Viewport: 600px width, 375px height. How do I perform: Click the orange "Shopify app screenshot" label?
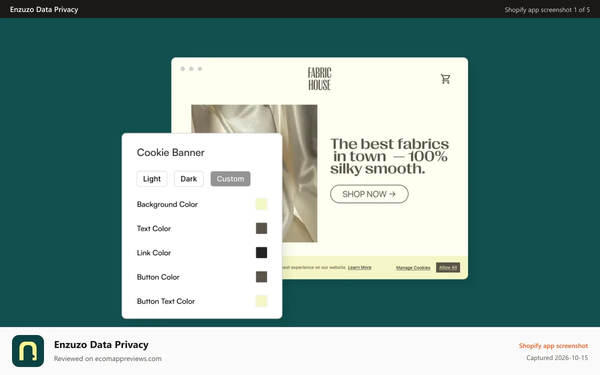pyautogui.click(x=553, y=345)
